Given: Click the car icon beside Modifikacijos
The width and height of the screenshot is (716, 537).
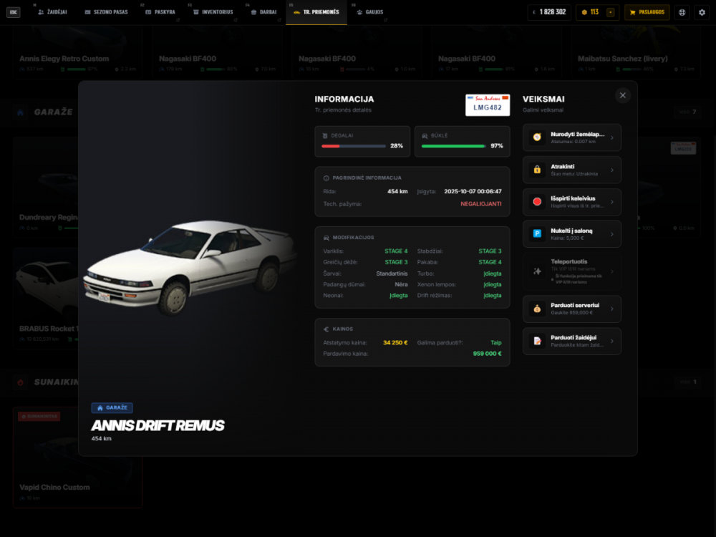Looking at the screenshot, I should 326,238.
